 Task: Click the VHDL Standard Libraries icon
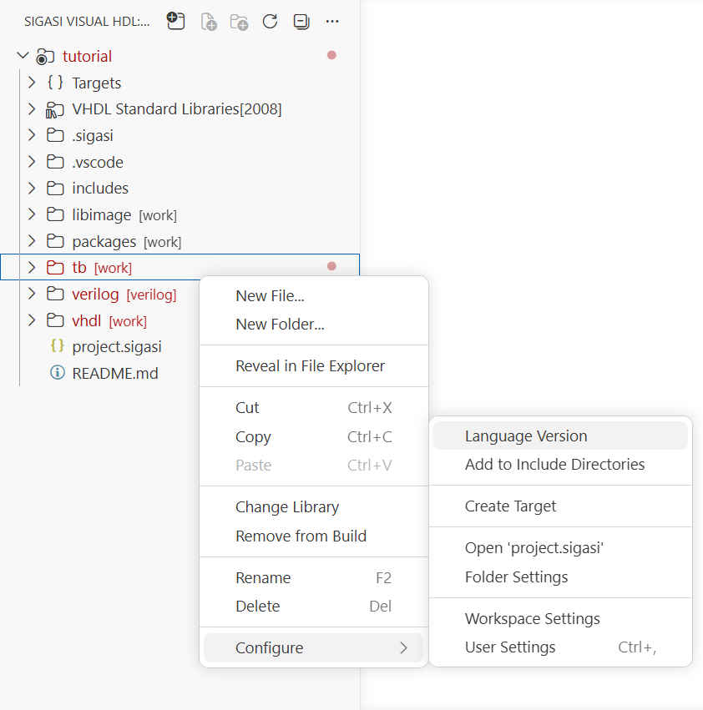pos(55,109)
